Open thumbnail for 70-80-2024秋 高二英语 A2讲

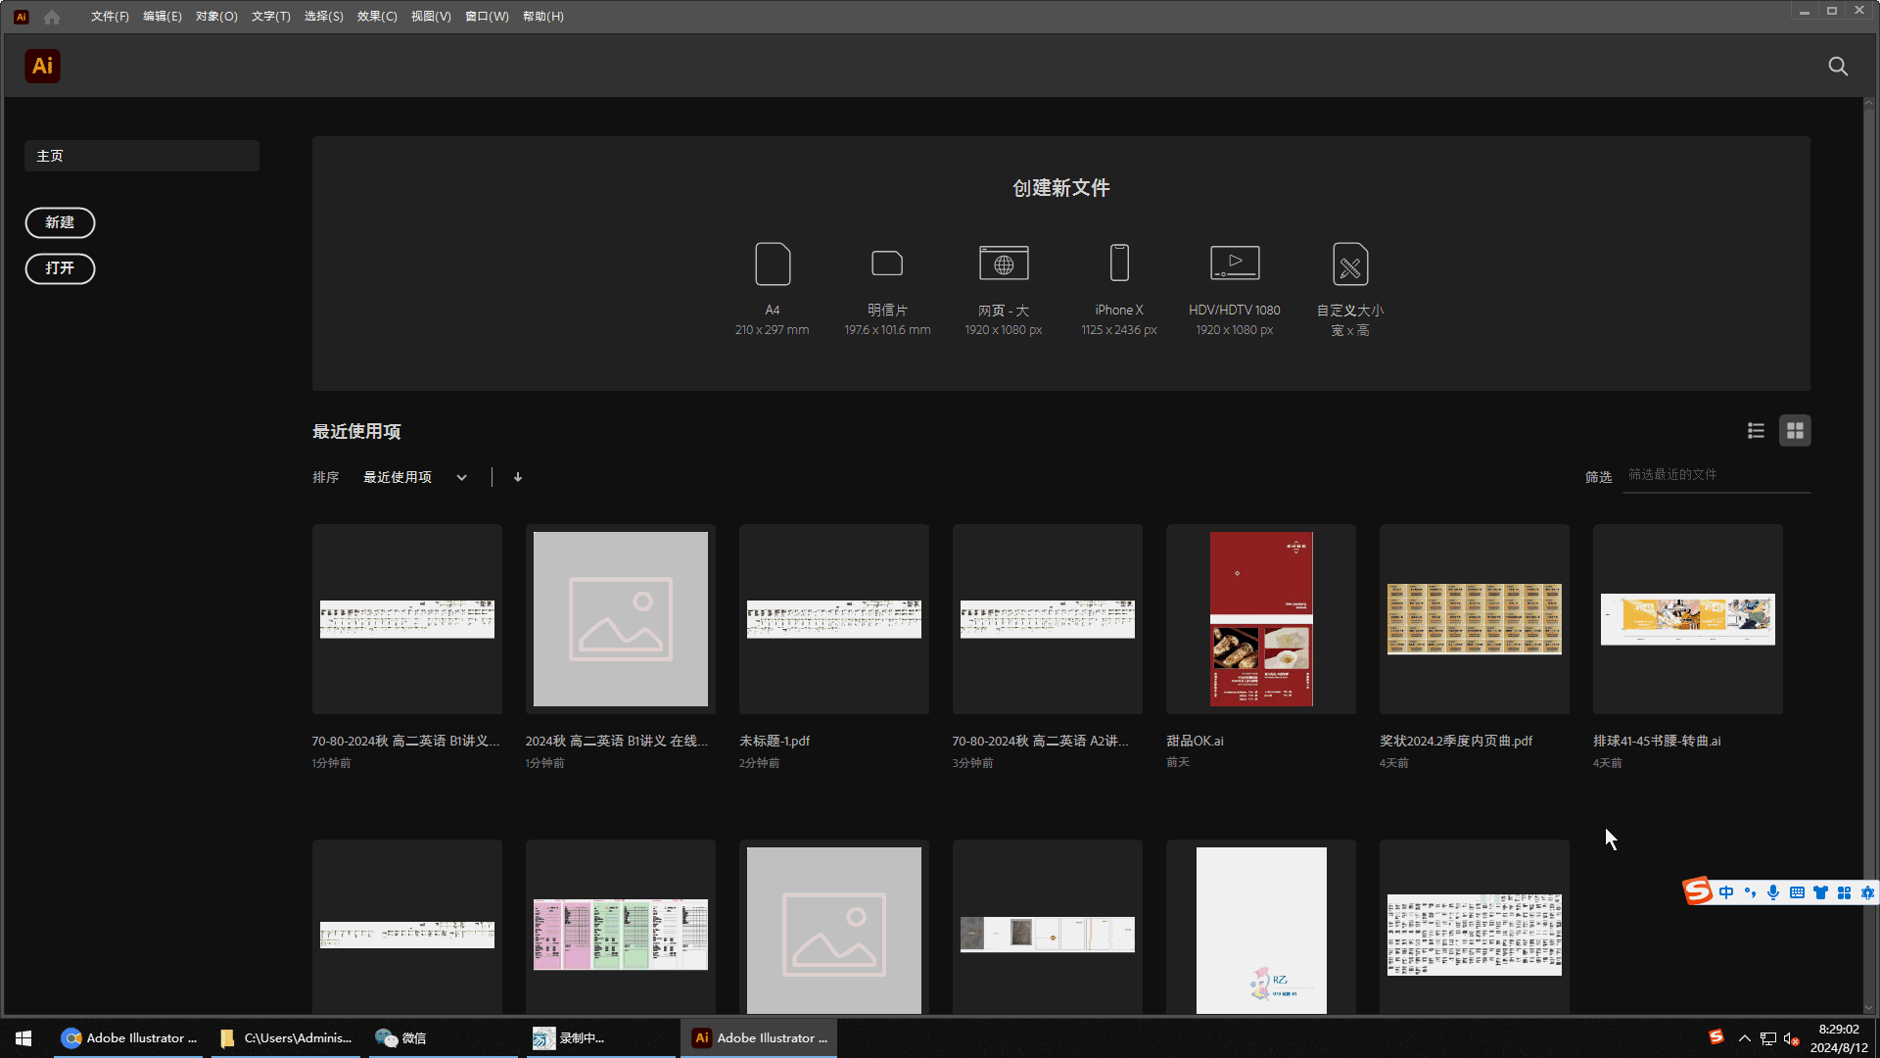(1048, 619)
